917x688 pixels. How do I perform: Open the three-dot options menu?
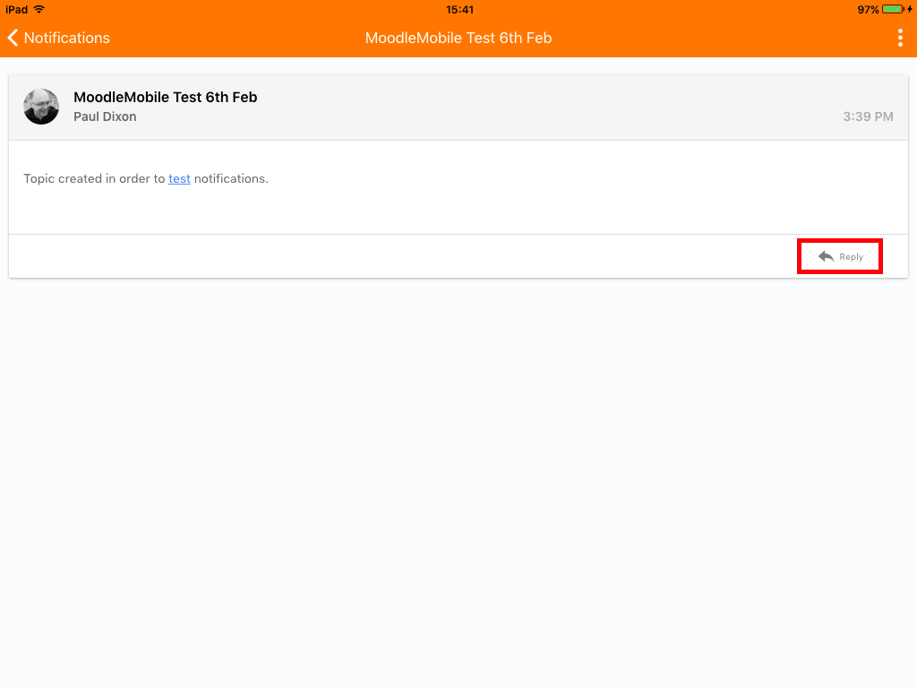click(900, 38)
